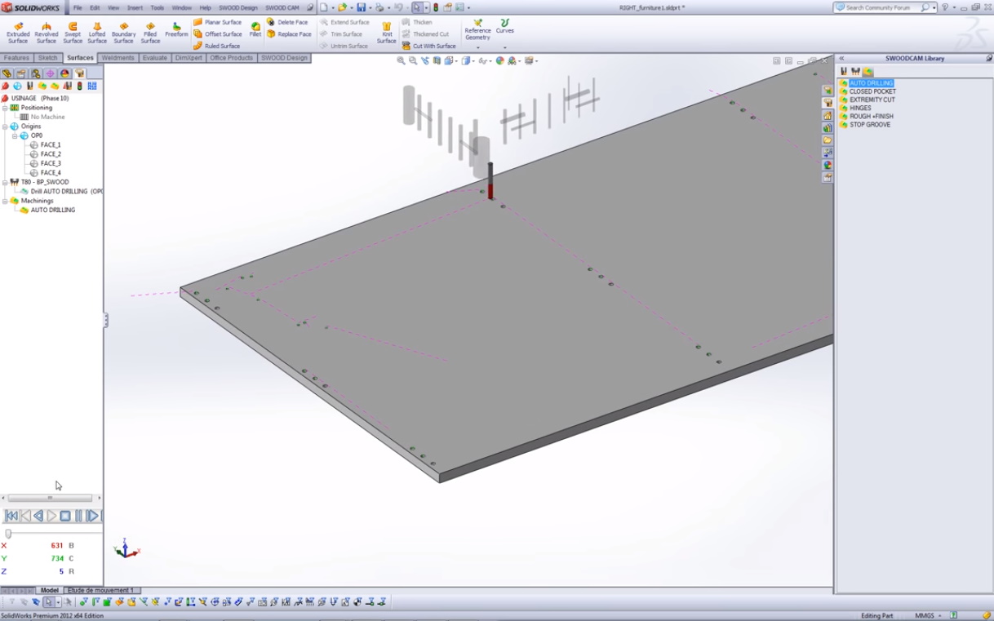Viewport: 994px width, 621px height.
Task: Open the Reference Geometry dropdown
Action: tap(477, 47)
